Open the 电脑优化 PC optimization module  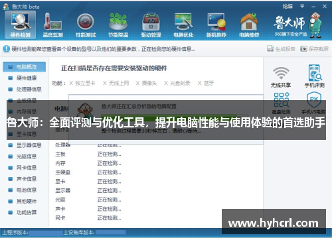pyautogui.click(x=183, y=25)
